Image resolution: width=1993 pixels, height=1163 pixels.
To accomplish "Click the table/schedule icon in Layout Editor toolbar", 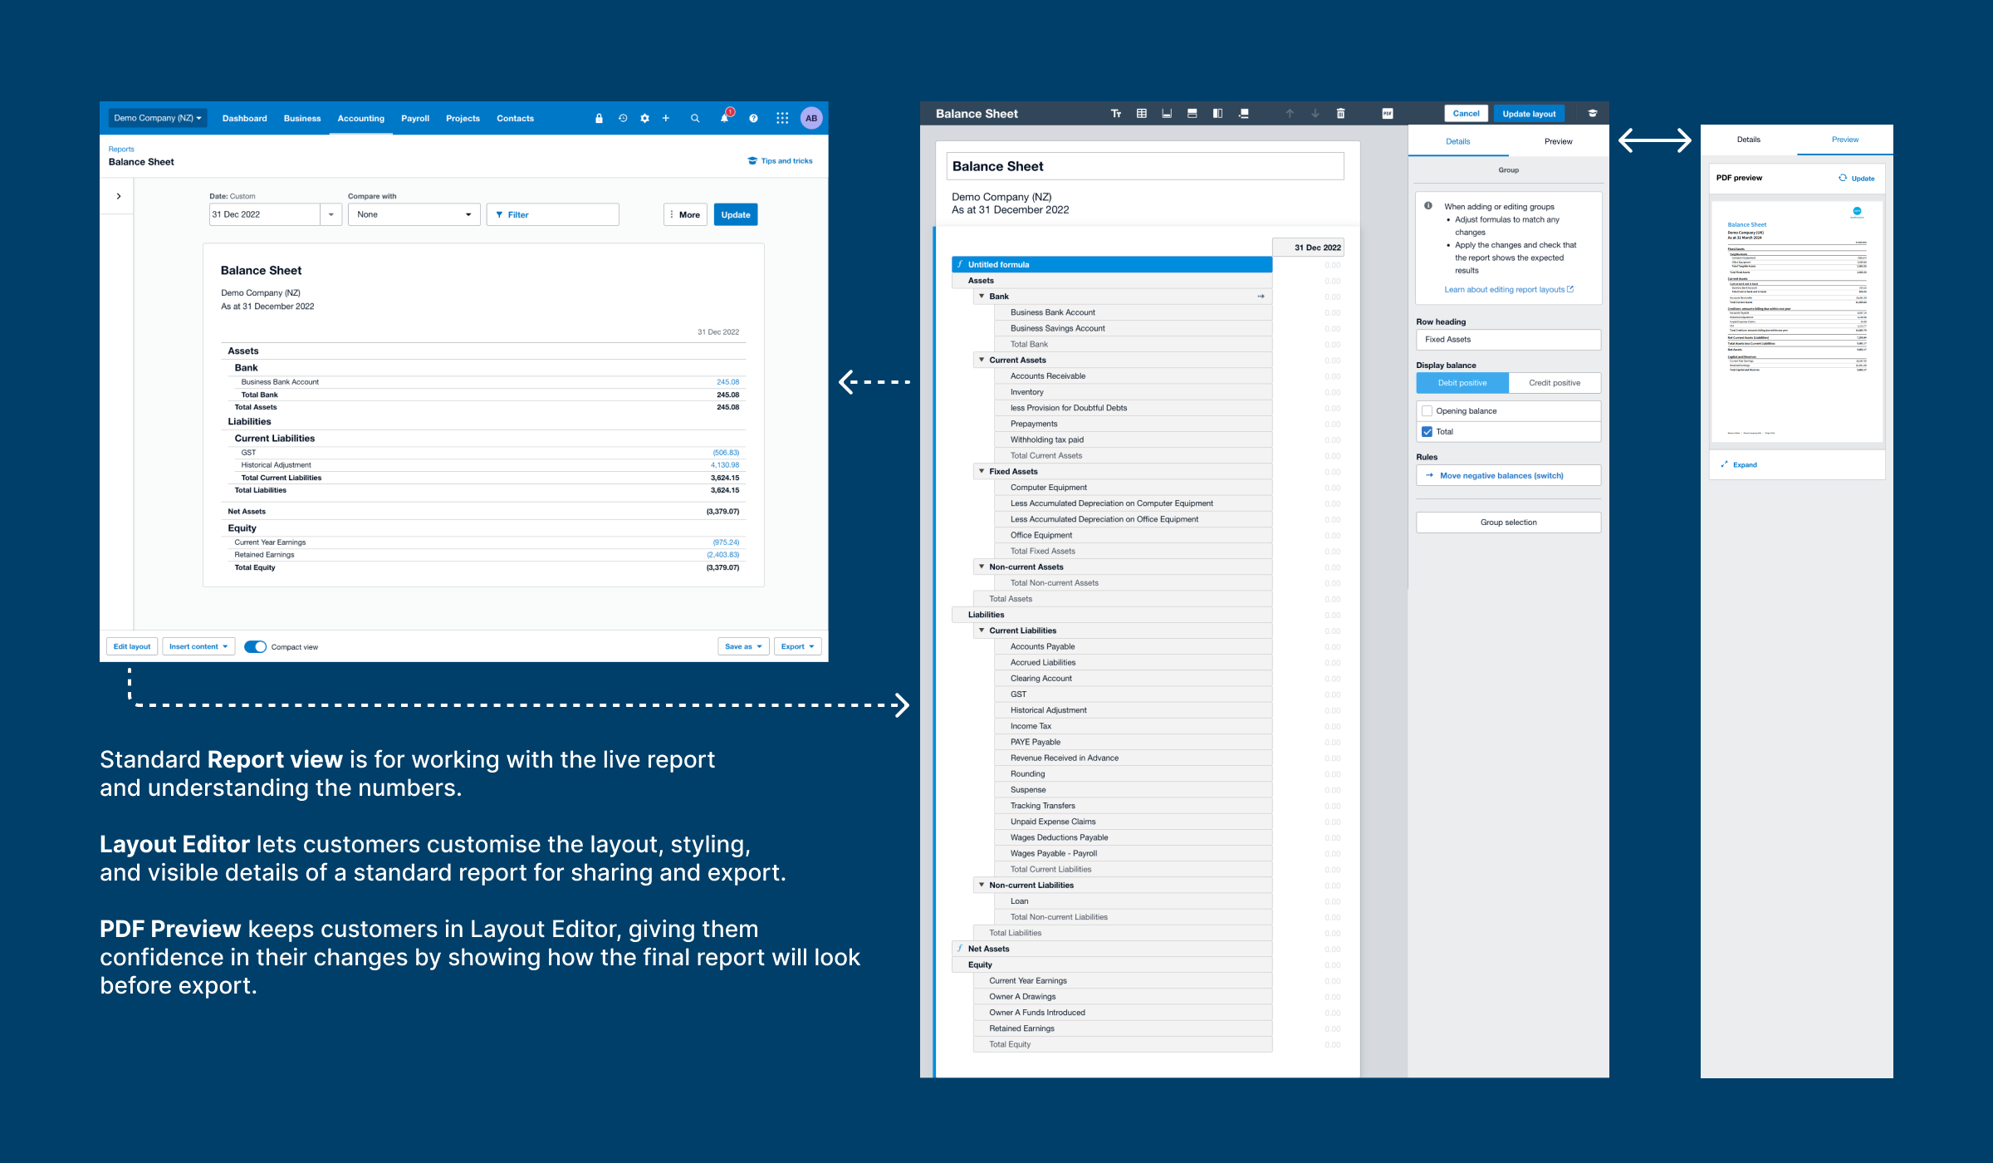I will tap(1142, 114).
